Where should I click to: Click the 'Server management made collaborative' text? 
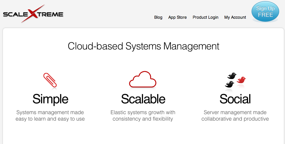tap(235, 116)
